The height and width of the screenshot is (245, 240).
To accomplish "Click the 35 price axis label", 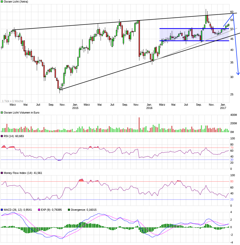I will [x=232, y=62].
